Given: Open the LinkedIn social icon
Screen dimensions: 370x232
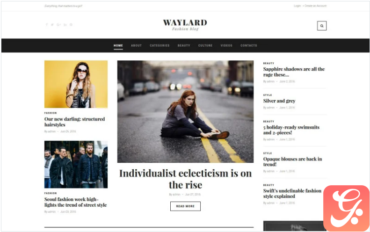Looking at the screenshot, I should [65, 24].
